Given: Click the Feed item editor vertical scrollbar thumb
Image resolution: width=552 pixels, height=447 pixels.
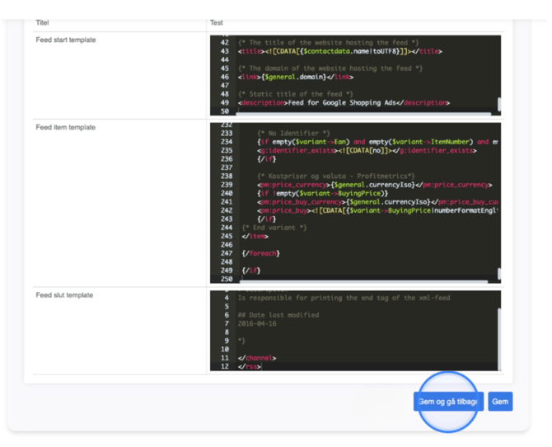Looking at the screenshot, I should (499, 274).
